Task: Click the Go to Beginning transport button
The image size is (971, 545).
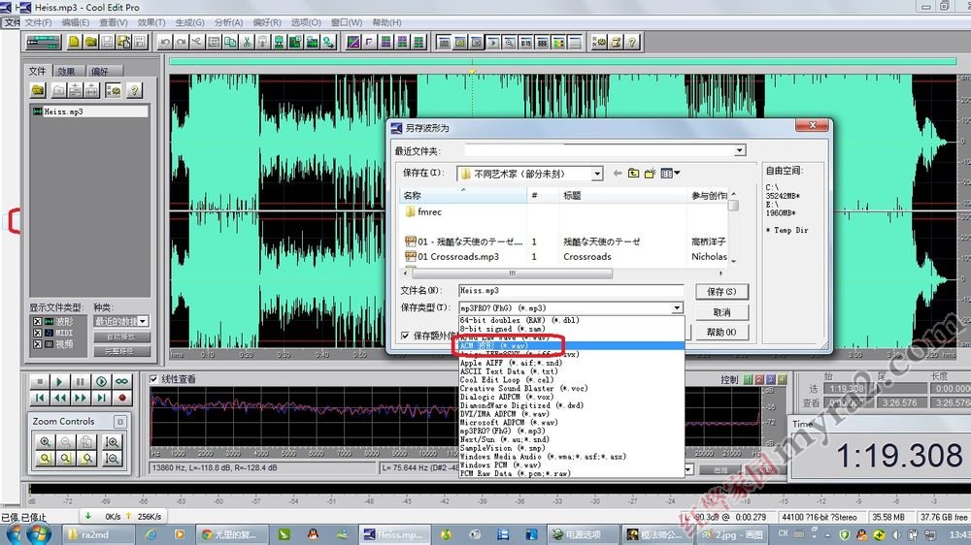Action: point(40,398)
